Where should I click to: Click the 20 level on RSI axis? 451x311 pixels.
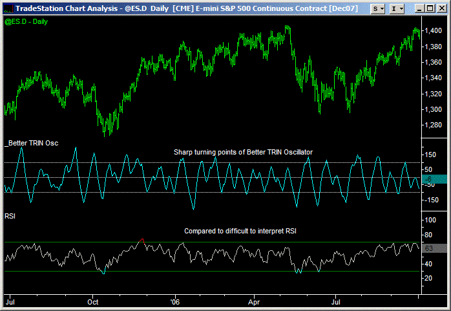pyautogui.click(x=428, y=278)
